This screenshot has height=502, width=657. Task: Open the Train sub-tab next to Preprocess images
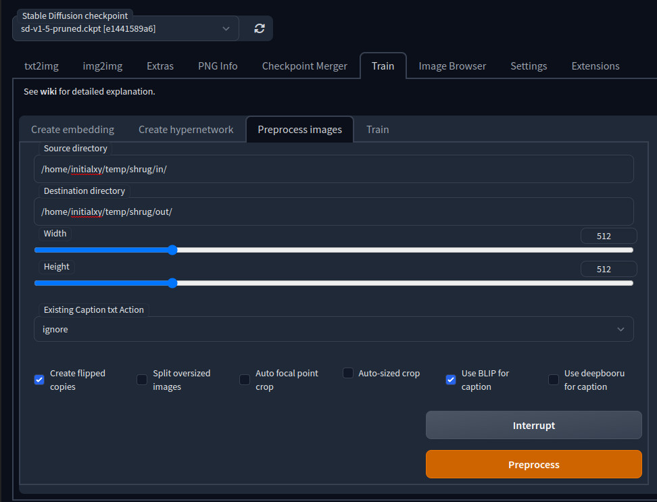coord(378,130)
